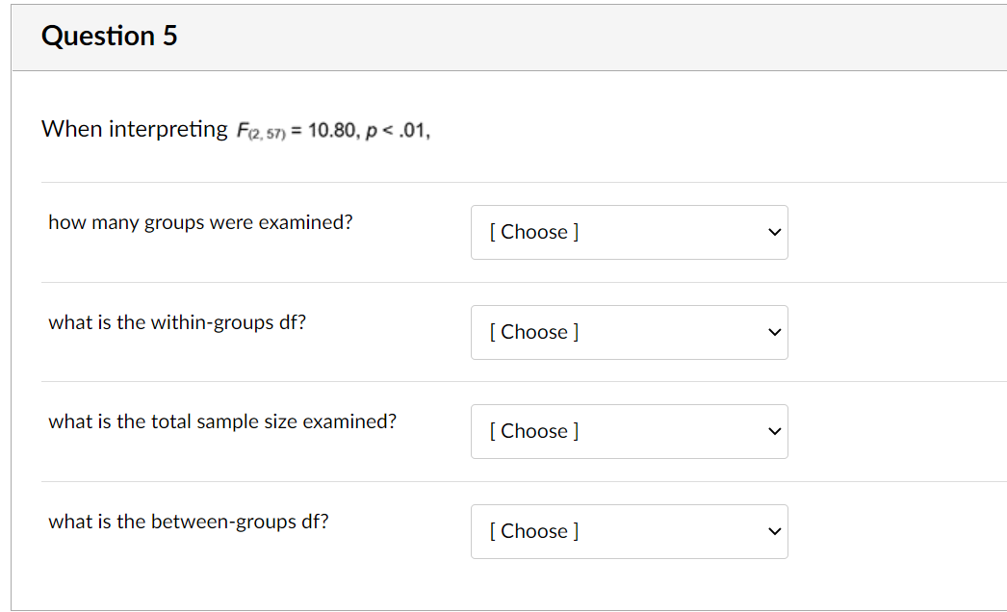Open the between-groups df dropdown
The width and height of the screenshot is (1007, 612).
629,531
